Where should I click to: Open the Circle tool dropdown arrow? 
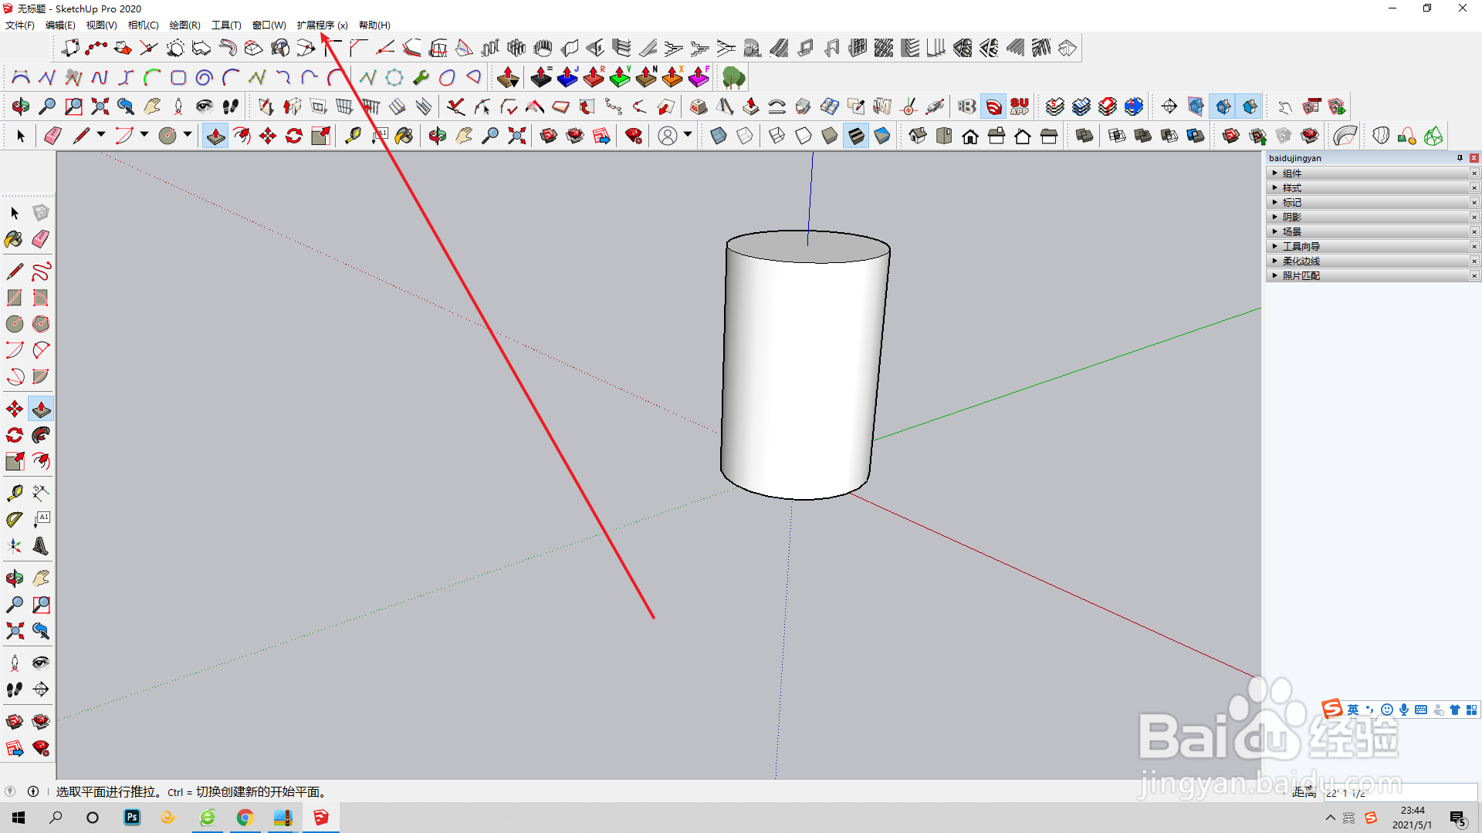[x=188, y=135]
